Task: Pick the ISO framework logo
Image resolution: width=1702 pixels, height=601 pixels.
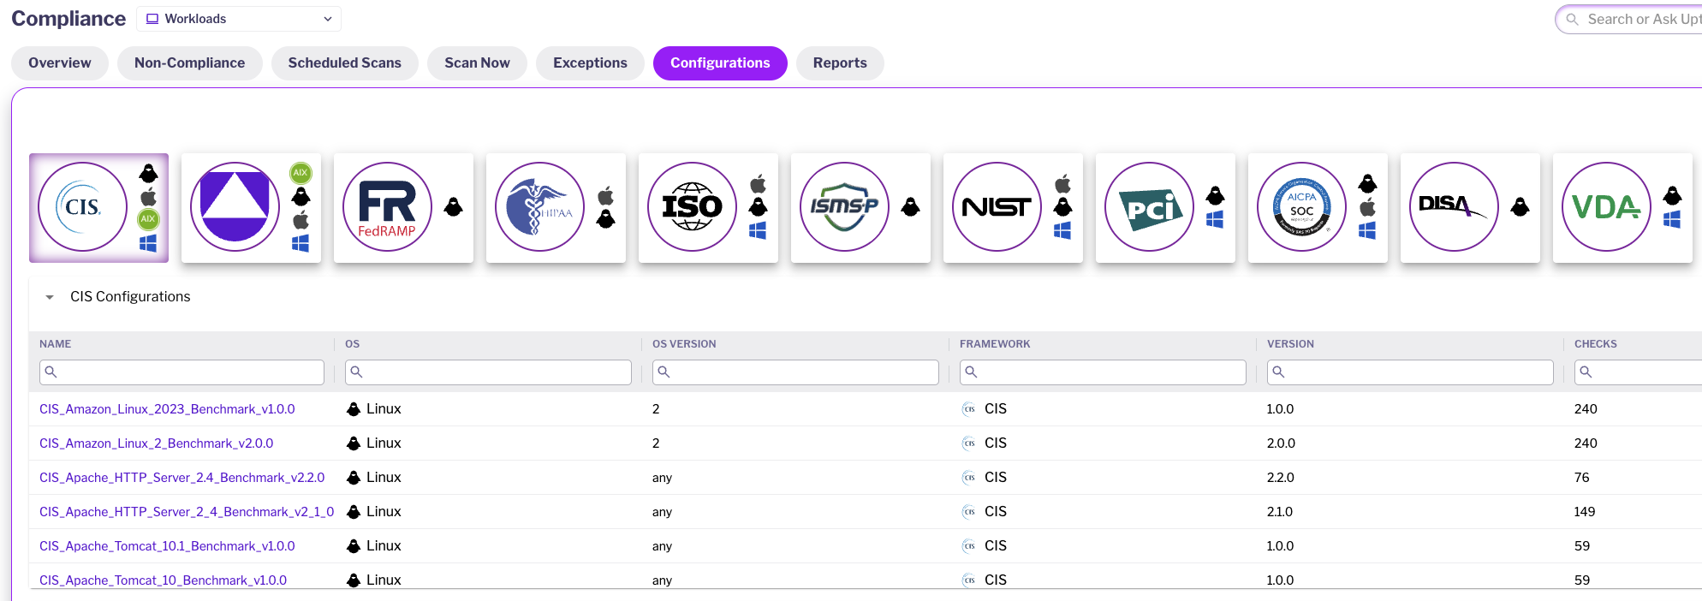Action: tap(693, 207)
